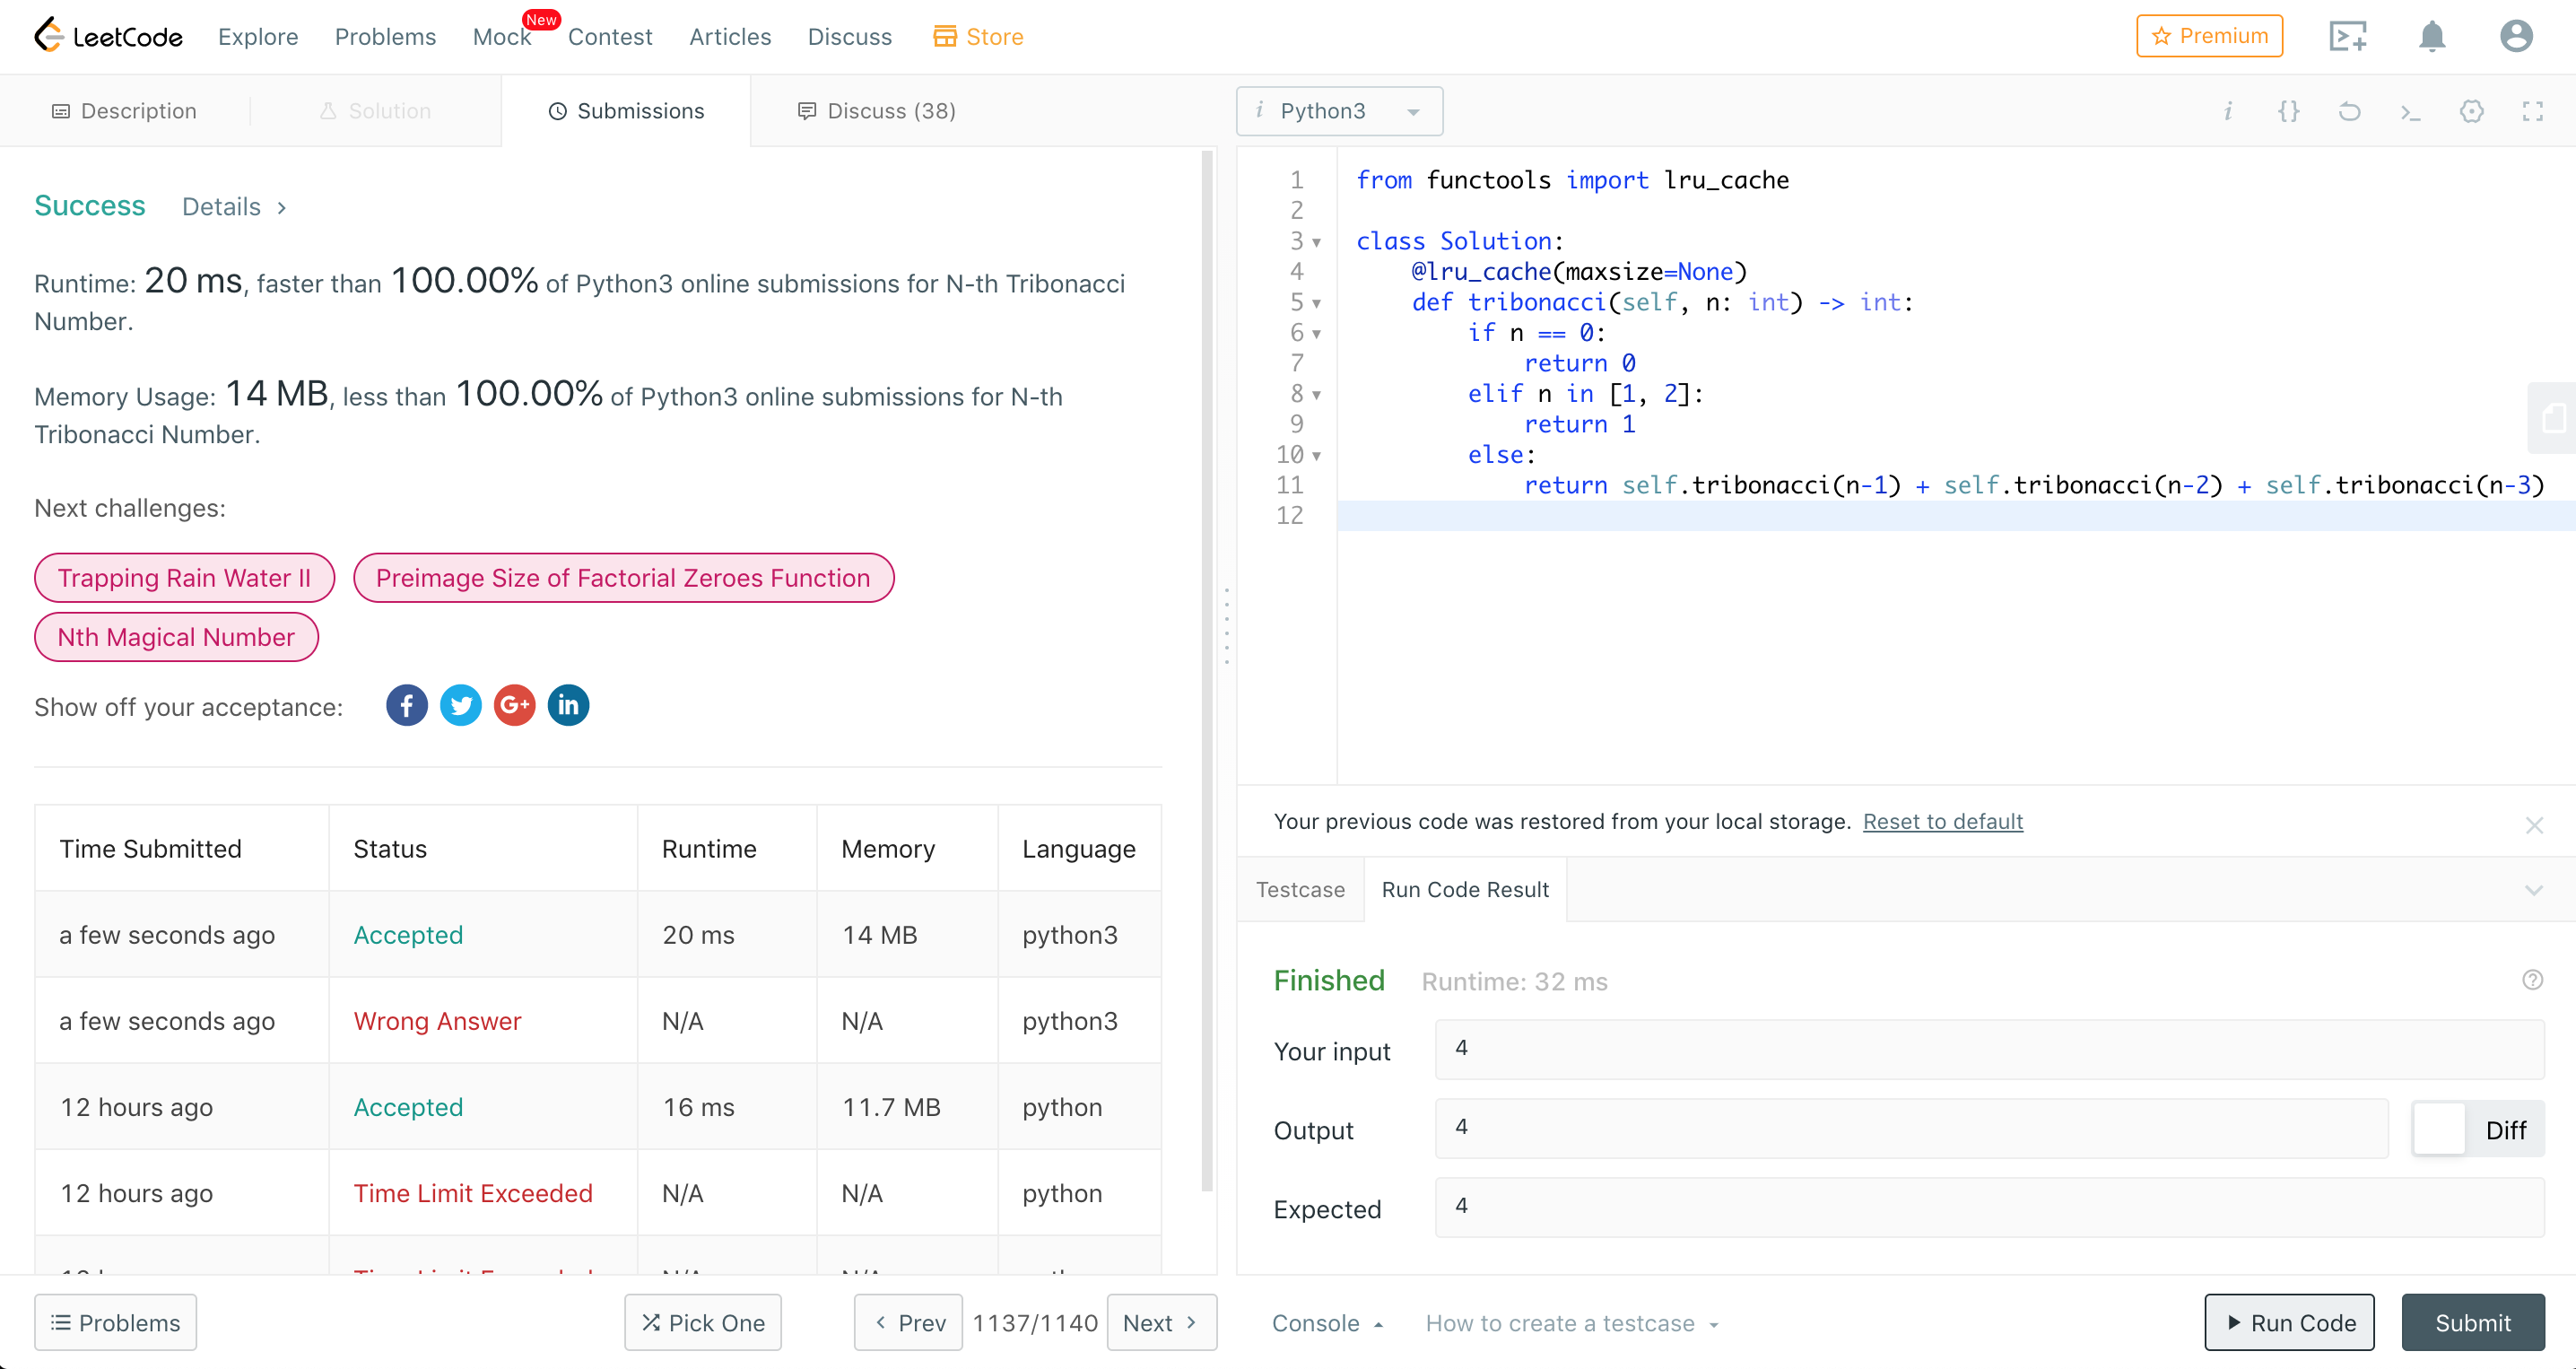Toggle fullscreen editor mode
This screenshot has width=2576, height=1369.
pos(2532,111)
